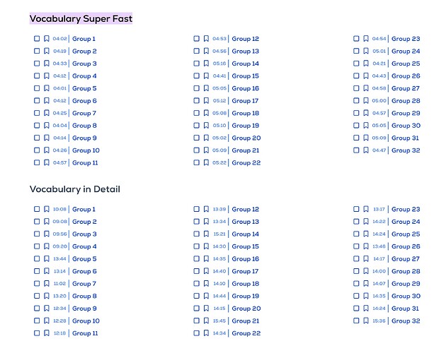Open Group 22 lesson in Vocabulary Super Fast
The width and height of the screenshot is (446, 353).
click(246, 163)
